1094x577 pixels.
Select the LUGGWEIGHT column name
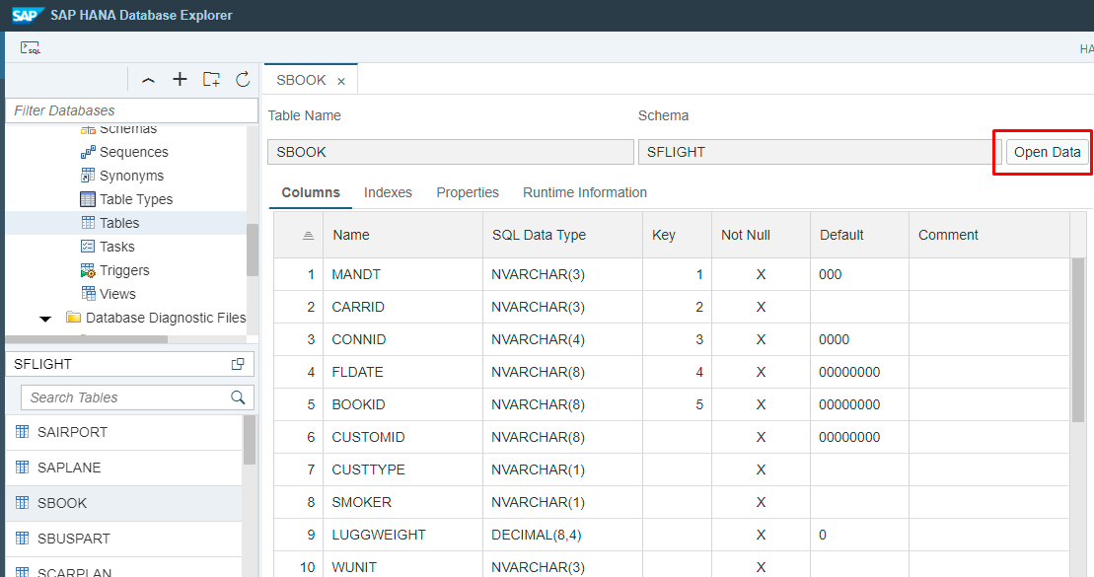pyautogui.click(x=379, y=536)
